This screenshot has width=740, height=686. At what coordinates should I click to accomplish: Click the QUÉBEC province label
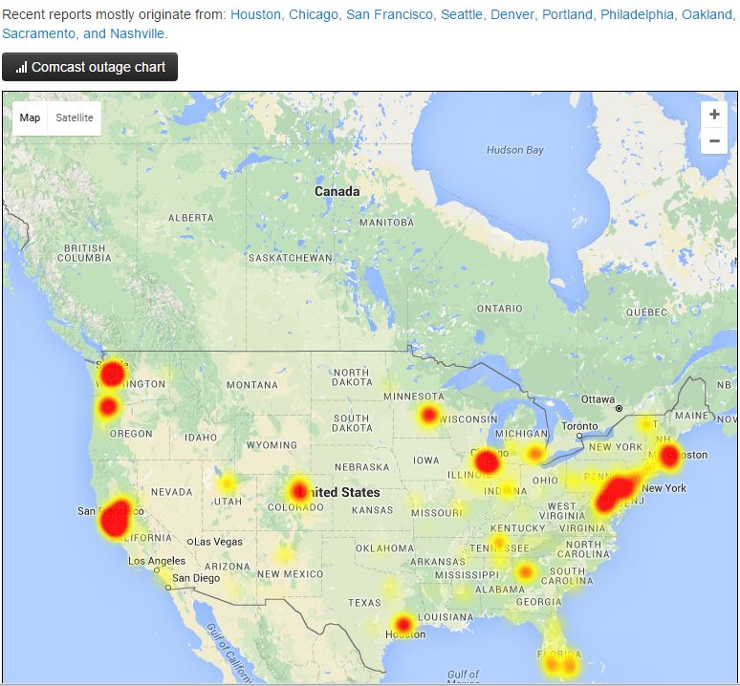pyautogui.click(x=646, y=312)
